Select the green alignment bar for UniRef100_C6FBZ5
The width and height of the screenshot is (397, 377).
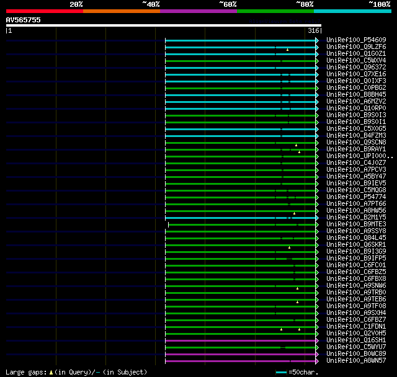tap(241, 272)
